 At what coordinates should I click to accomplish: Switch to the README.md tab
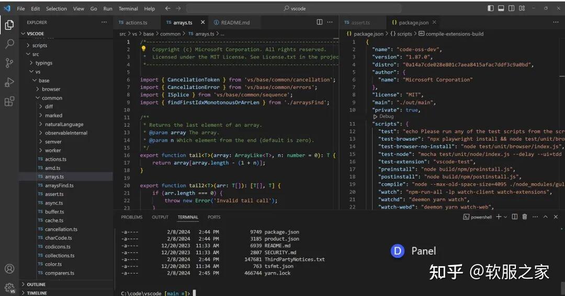click(235, 23)
